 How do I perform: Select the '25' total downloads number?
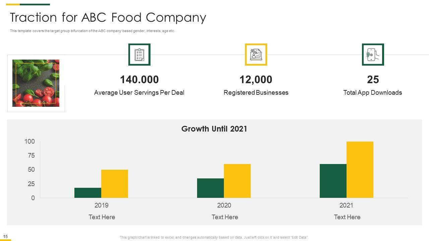[x=373, y=80]
